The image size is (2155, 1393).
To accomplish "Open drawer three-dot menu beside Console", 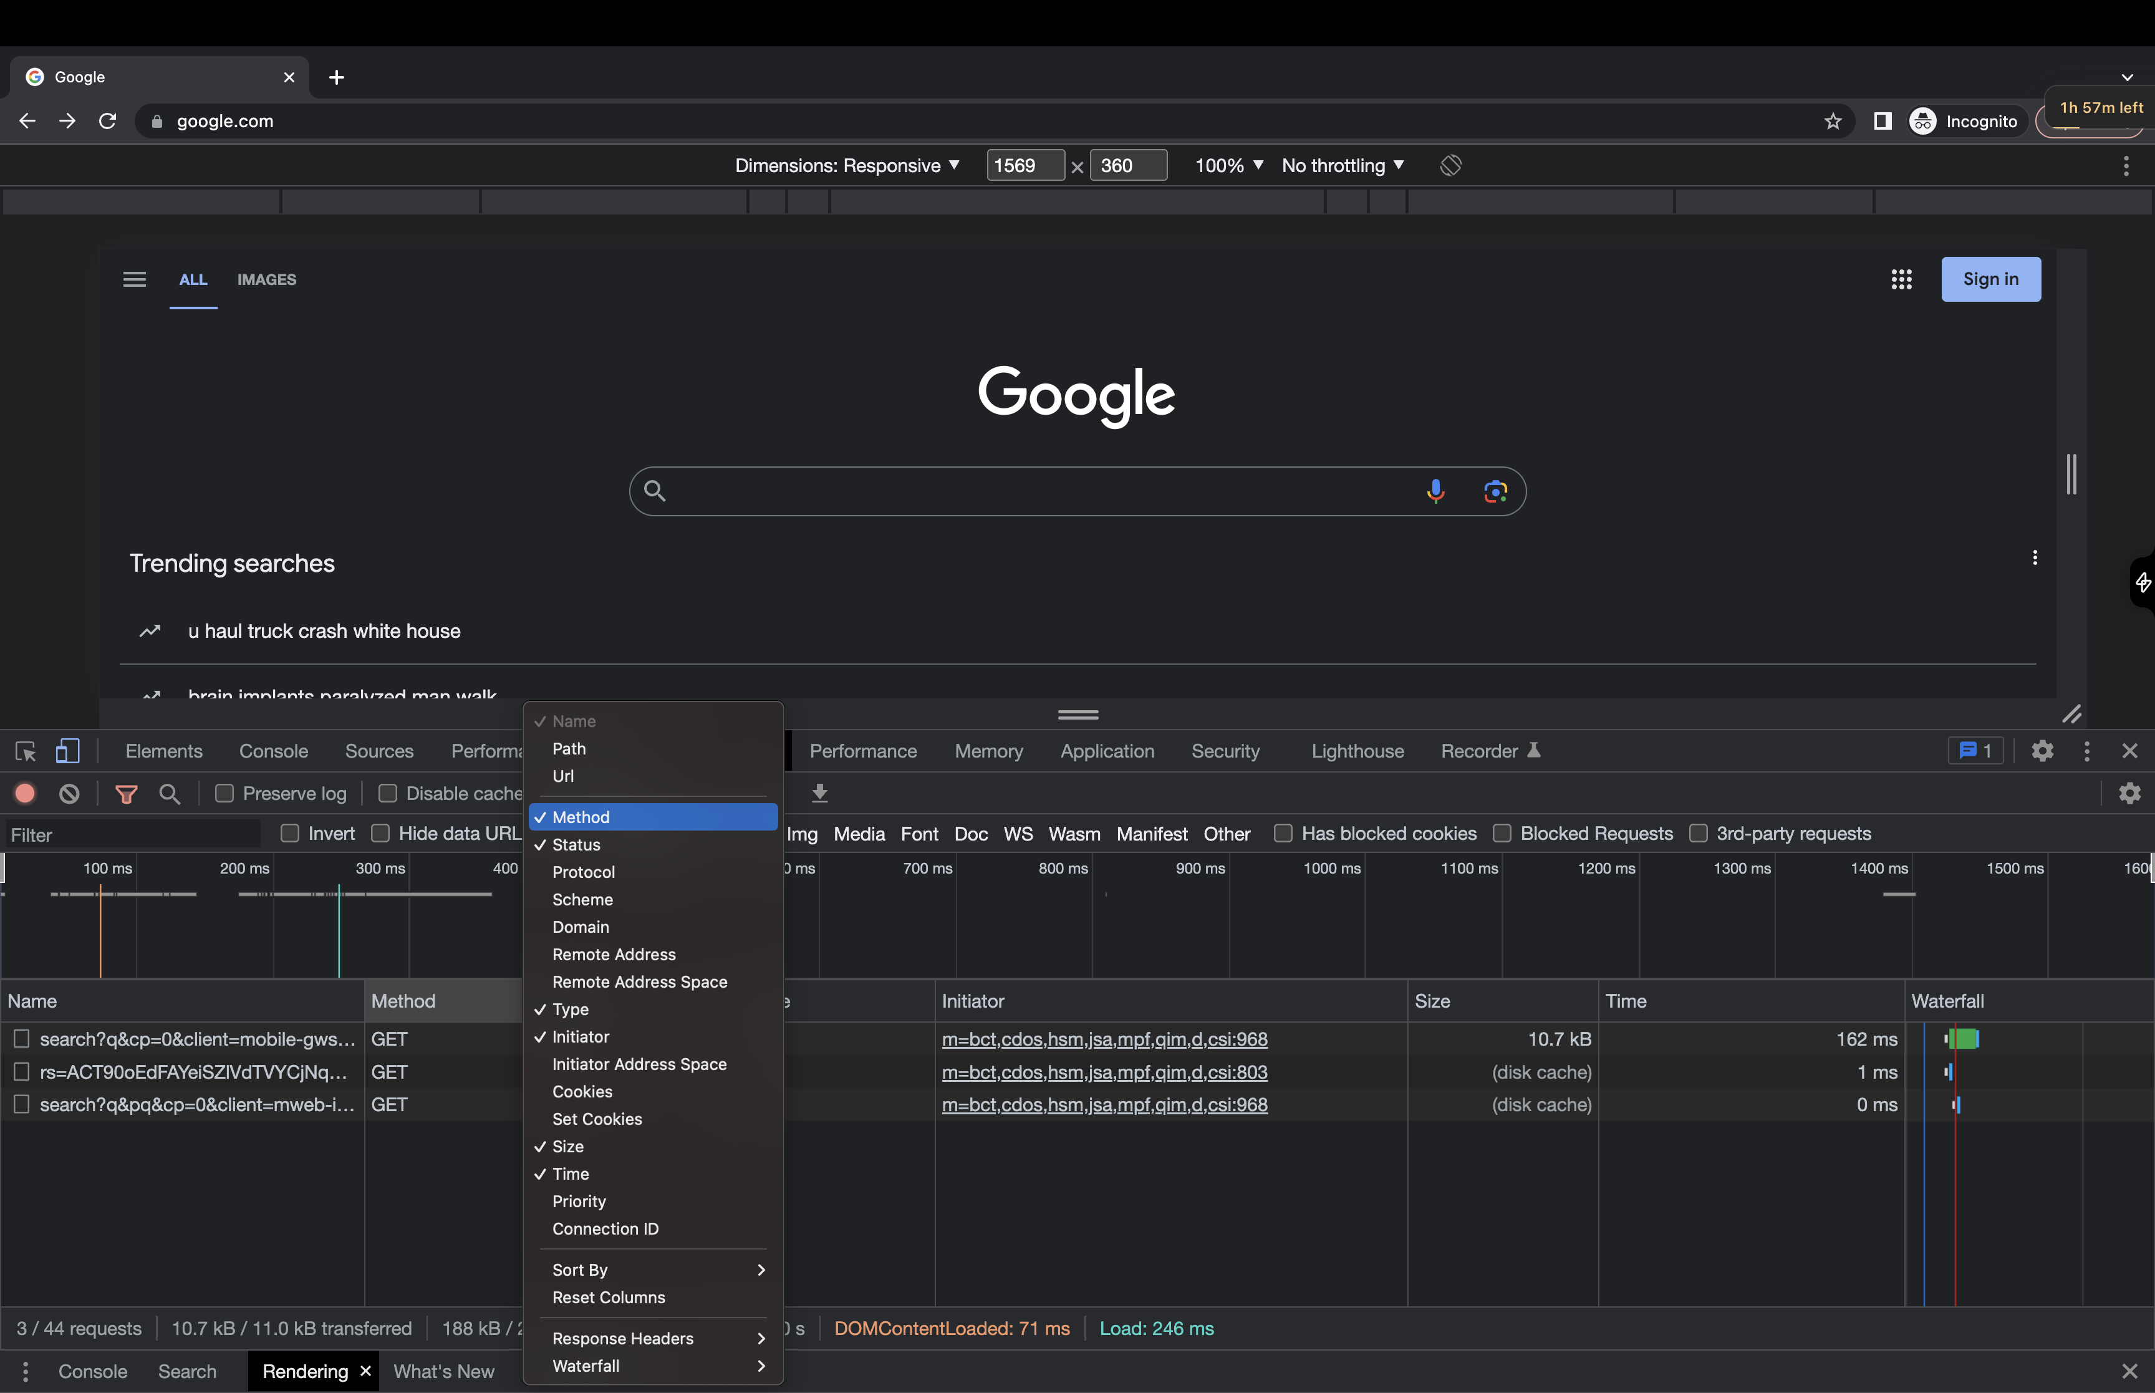I will 26,1371.
